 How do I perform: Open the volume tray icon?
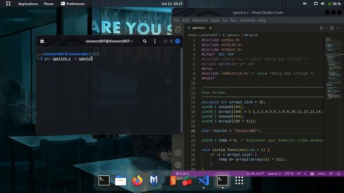(322, 4)
